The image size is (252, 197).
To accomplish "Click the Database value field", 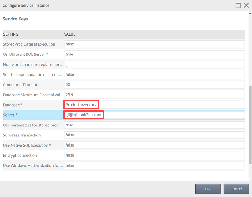I will [154, 105].
